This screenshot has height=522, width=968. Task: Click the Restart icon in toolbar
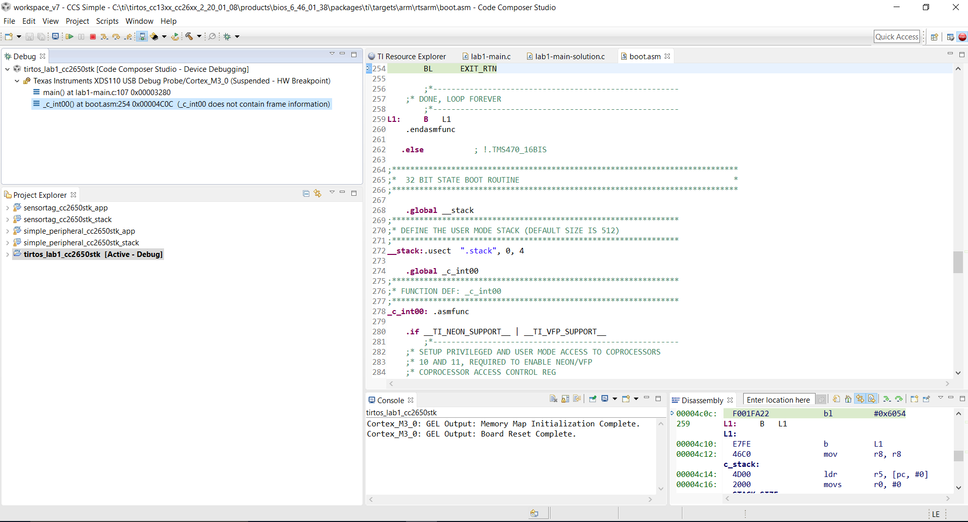(x=175, y=36)
